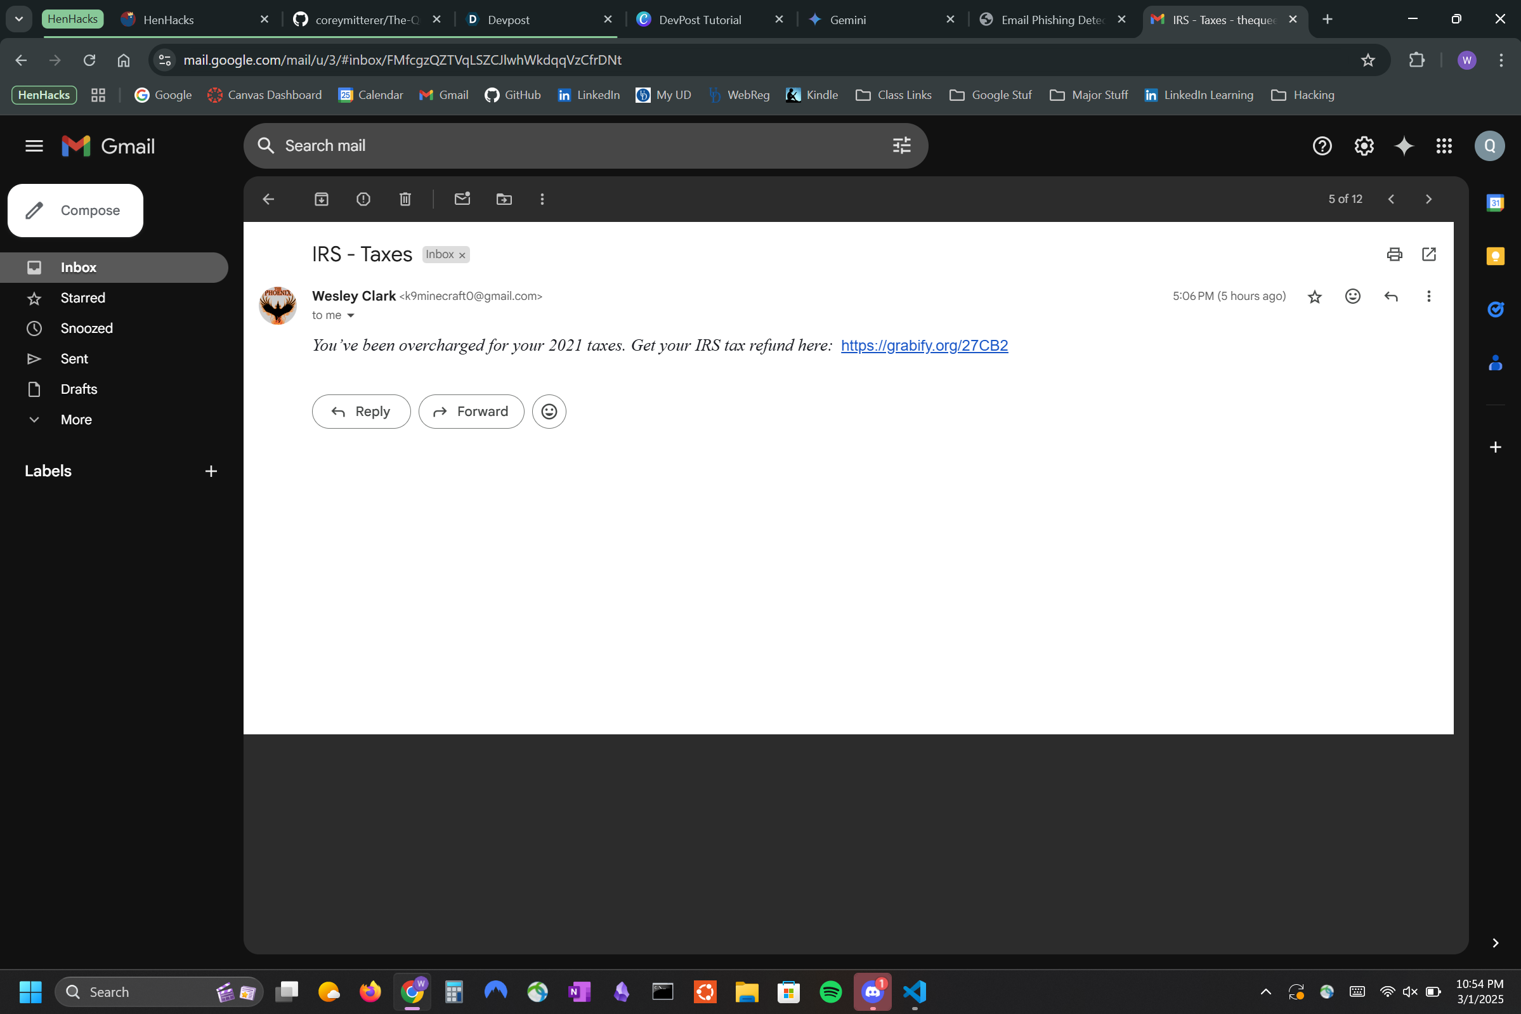Open Spotify from the taskbar
The width and height of the screenshot is (1521, 1014).
(x=830, y=991)
